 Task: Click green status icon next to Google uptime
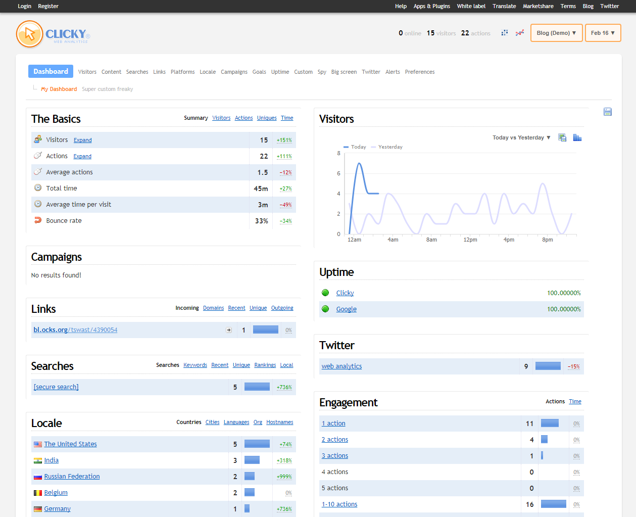pyautogui.click(x=325, y=309)
